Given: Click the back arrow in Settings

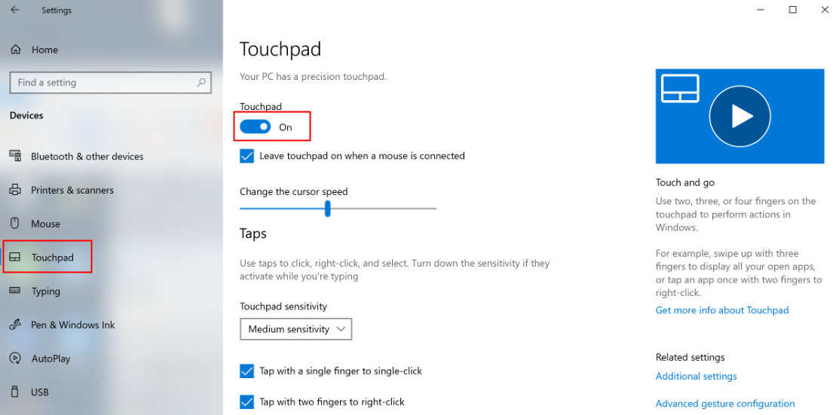Looking at the screenshot, I should pos(15,11).
